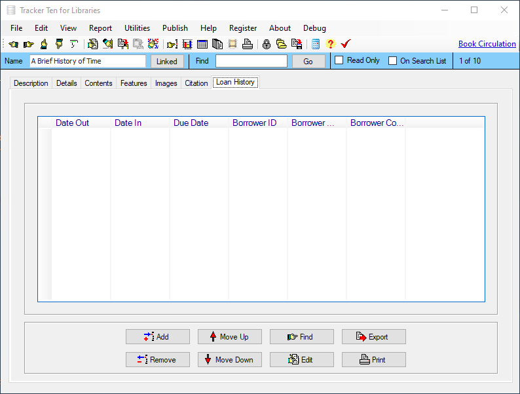520x394 pixels.
Task: Click the Borrower ID column header
Action: 258,123
